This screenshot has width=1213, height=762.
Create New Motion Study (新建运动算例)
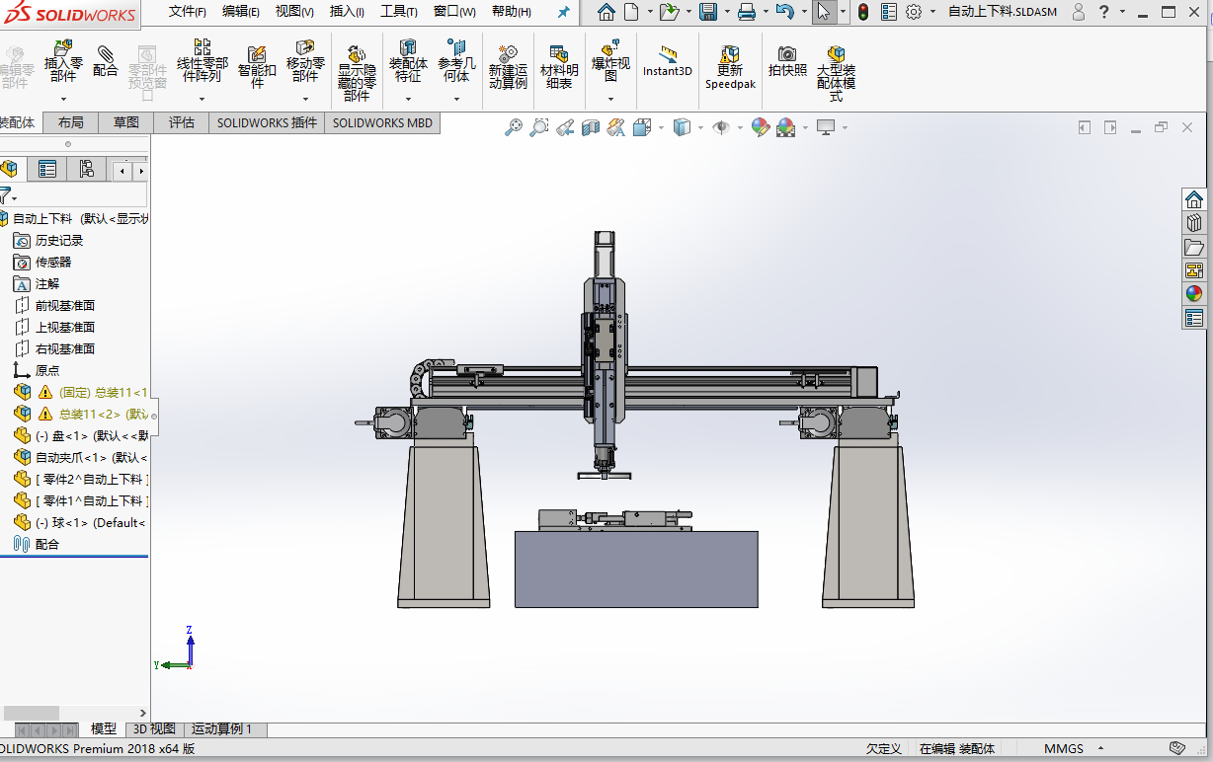(508, 66)
